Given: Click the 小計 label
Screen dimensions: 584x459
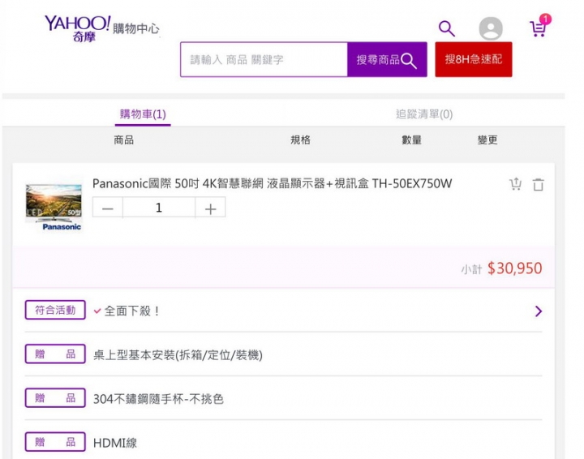Looking at the screenshot, I should tap(471, 269).
